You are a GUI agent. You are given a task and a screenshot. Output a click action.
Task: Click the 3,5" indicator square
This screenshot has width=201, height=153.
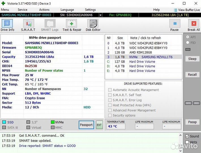28,122
